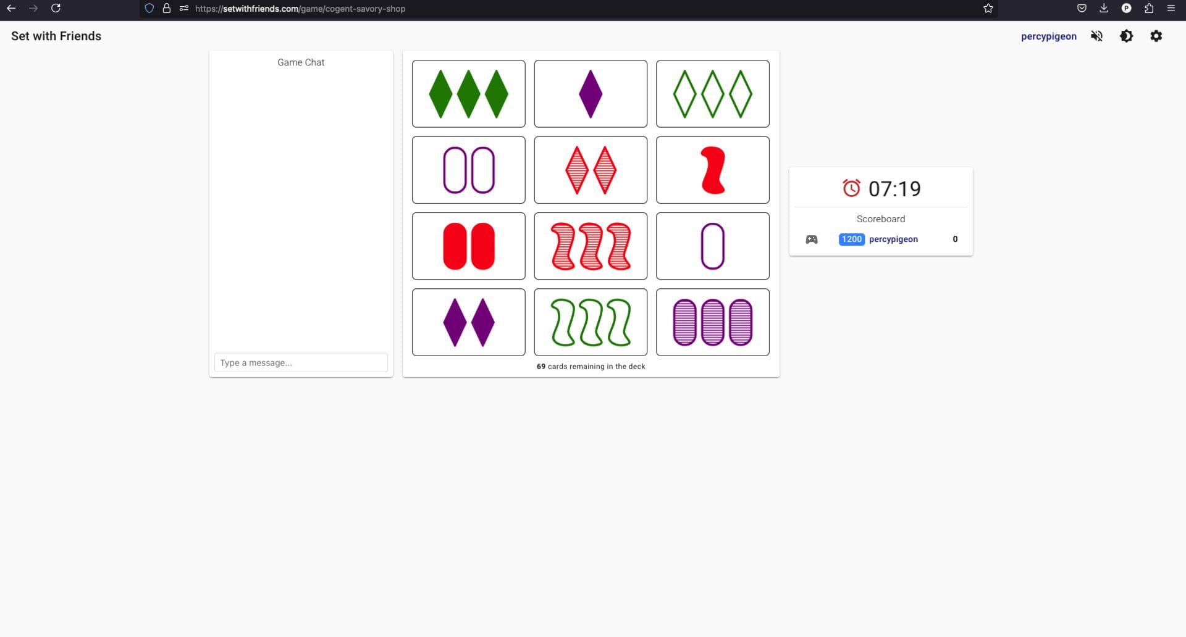Click the Set with Friends home title
This screenshot has width=1186, height=637.
coord(56,36)
